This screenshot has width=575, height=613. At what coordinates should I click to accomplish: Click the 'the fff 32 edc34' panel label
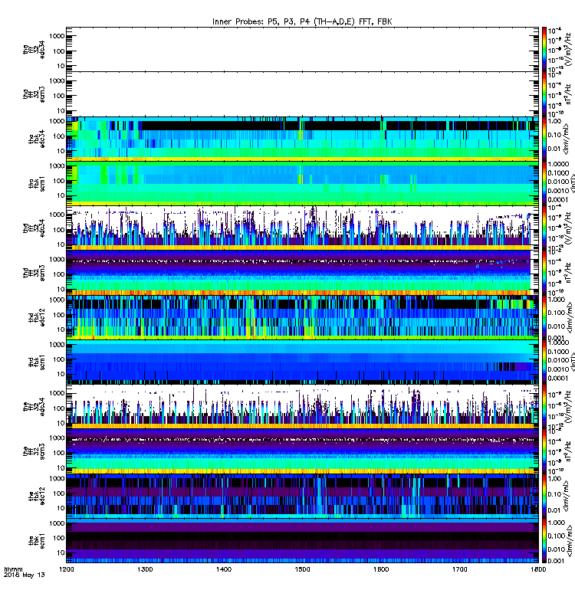tap(34, 407)
